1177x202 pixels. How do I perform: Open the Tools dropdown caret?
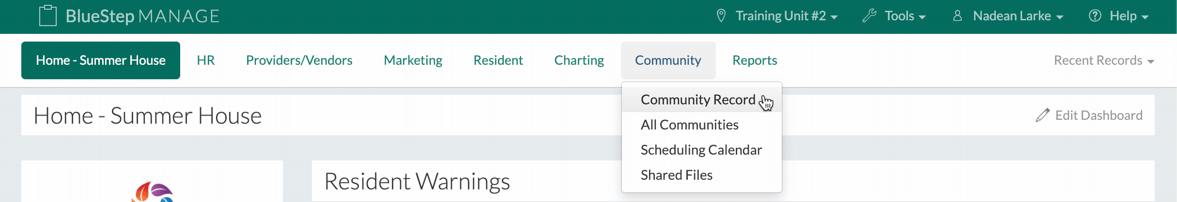(922, 17)
